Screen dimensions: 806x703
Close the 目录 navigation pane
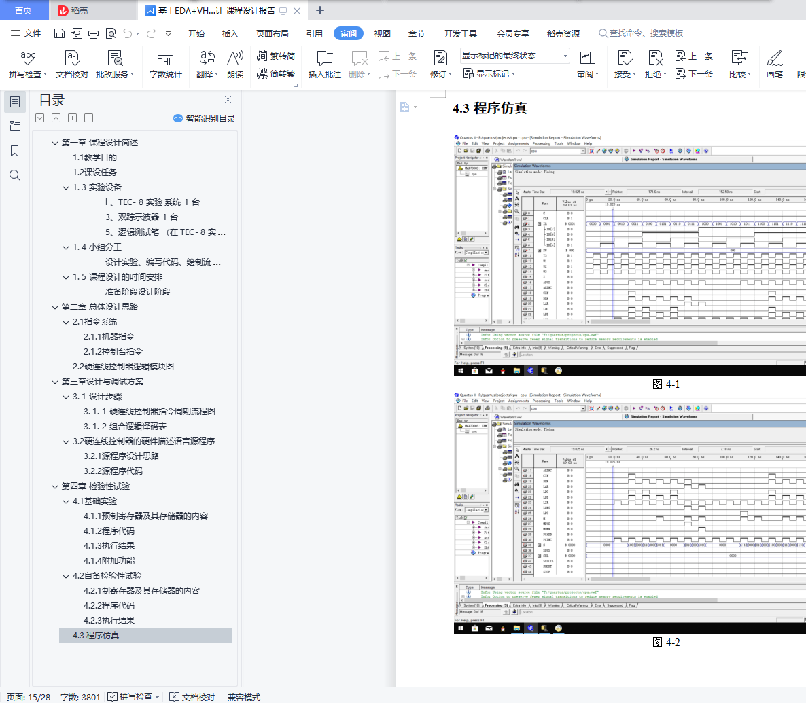pos(228,100)
